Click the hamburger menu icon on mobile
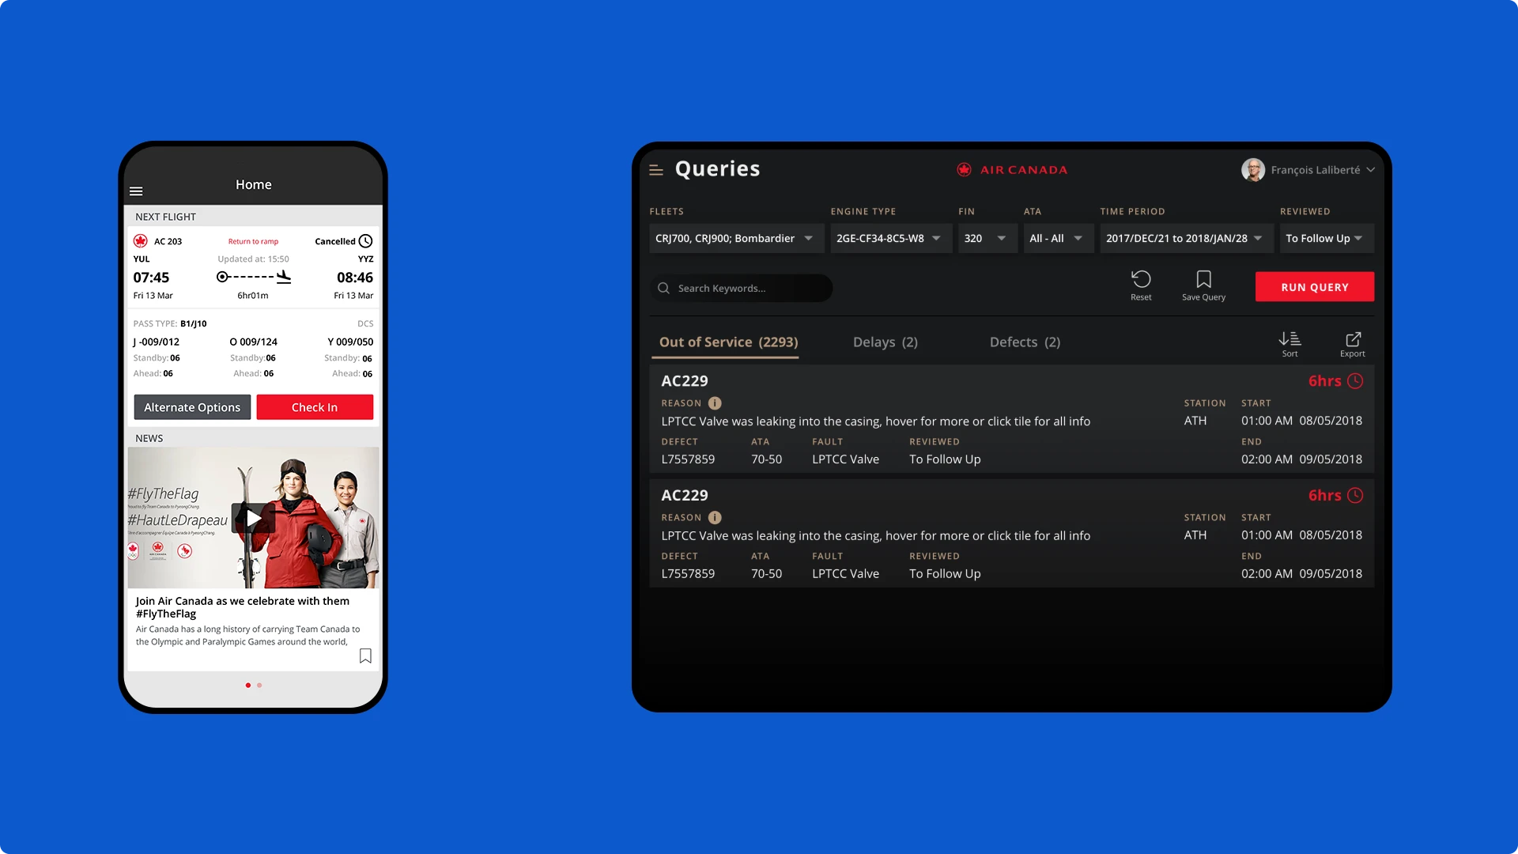This screenshot has width=1518, height=854. pyautogui.click(x=135, y=190)
